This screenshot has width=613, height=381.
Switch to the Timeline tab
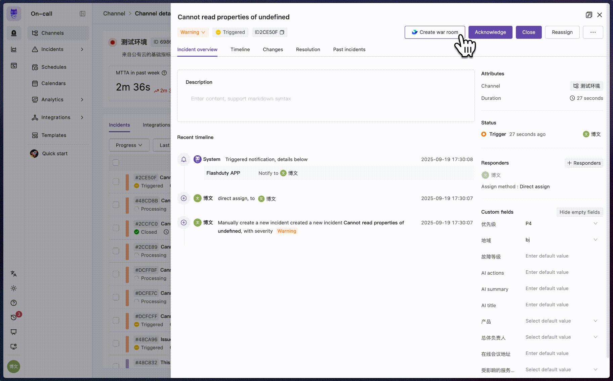[x=240, y=49]
